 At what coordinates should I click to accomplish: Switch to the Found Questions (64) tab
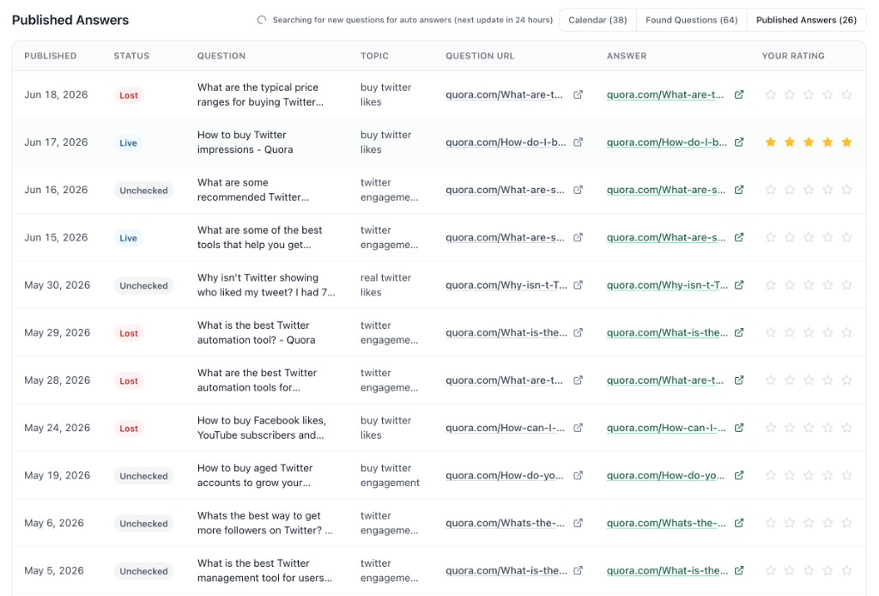(692, 21)
